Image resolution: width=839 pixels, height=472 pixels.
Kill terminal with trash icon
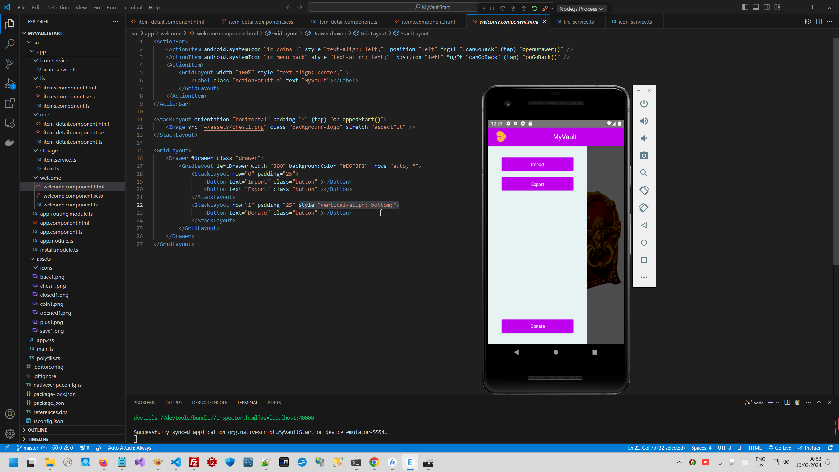pyautogui.click(x=797, y=403)
